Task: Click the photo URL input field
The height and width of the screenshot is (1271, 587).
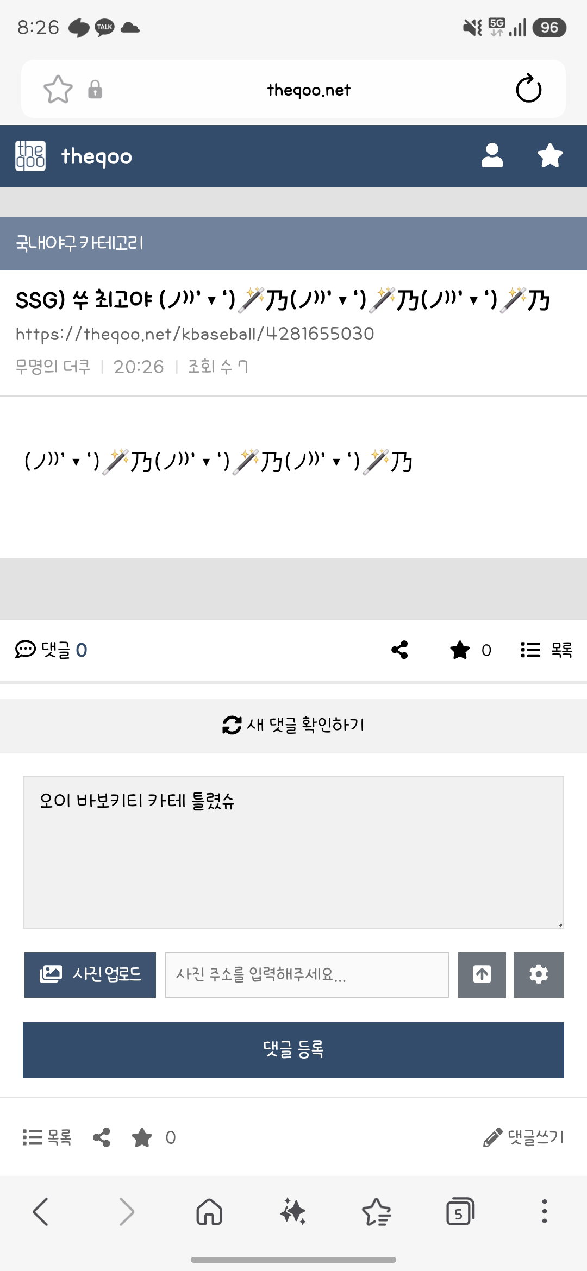Action: click(307, 974)
